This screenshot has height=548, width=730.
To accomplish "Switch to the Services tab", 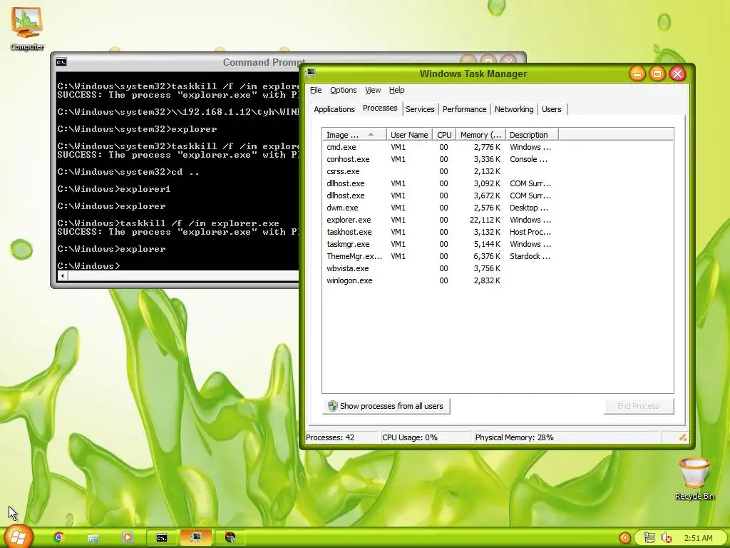I will 420,109.
